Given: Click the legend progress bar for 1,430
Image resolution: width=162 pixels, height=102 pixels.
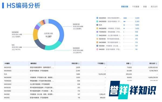Looking at the screenshot, I should point(128,28).
